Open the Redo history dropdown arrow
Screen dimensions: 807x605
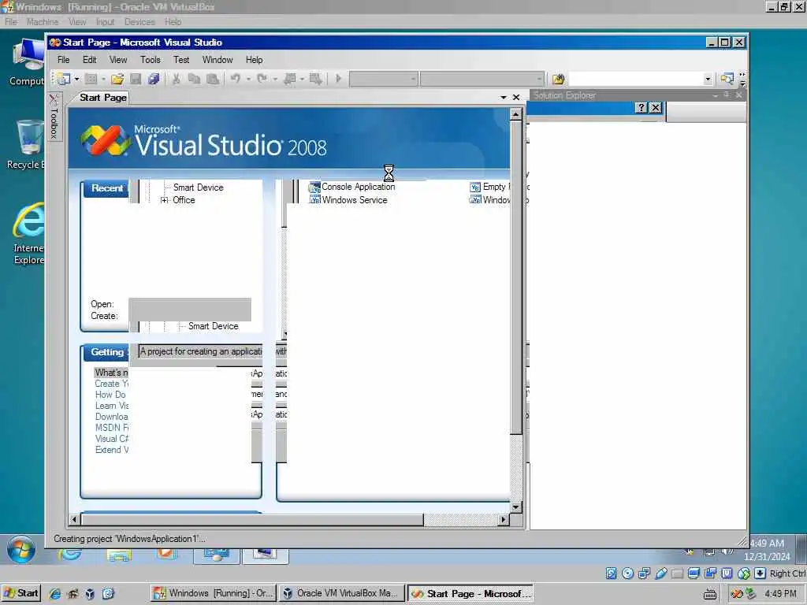[x=275, y=79]
